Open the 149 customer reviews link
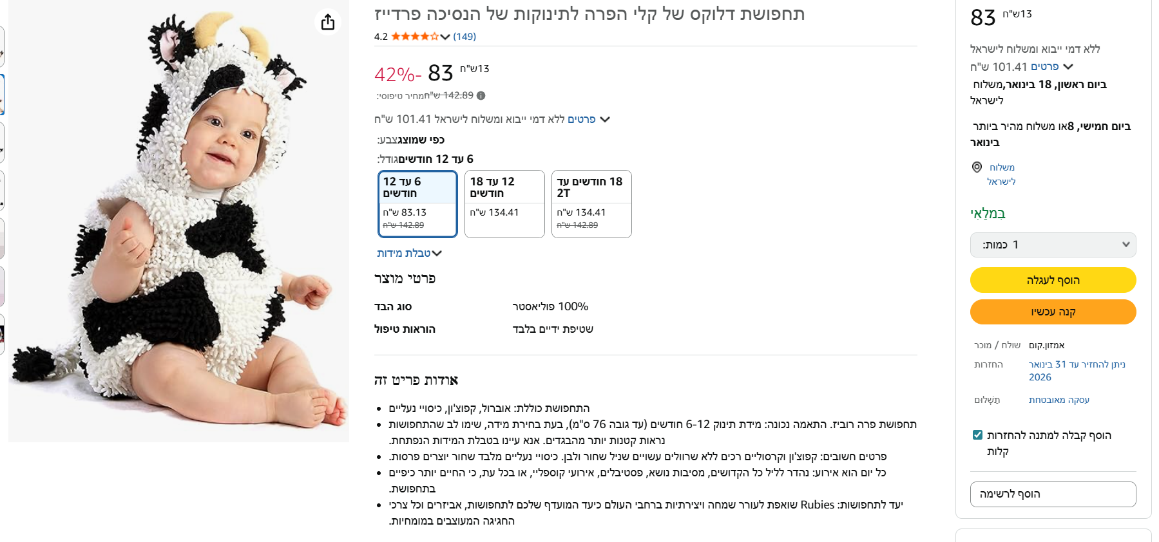 pyautogui.click(x=465, y=37)
